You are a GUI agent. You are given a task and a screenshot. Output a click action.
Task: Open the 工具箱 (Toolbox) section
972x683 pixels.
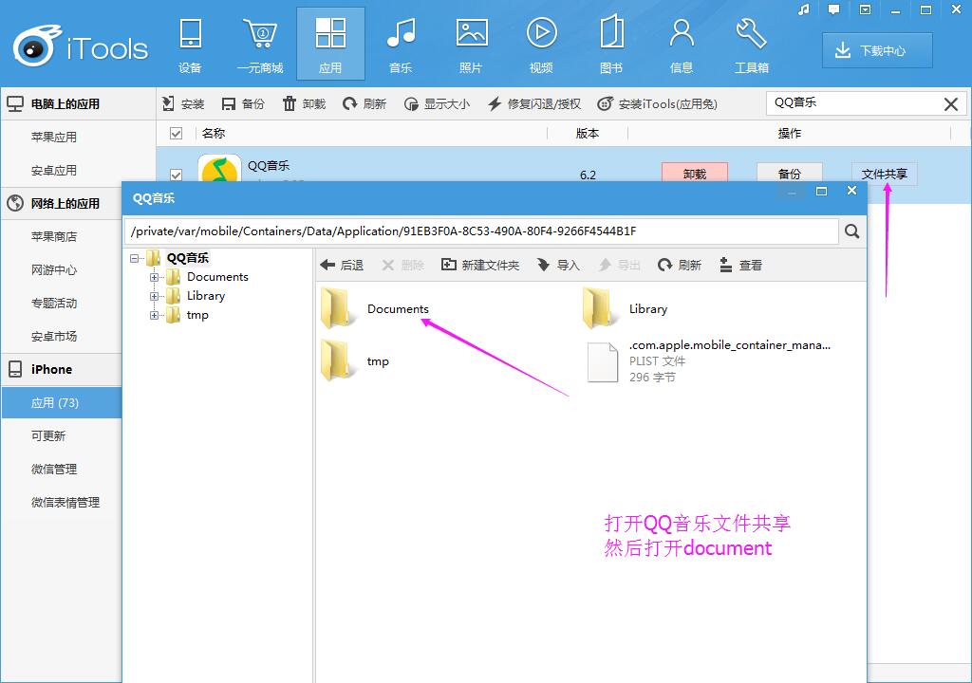752,45
